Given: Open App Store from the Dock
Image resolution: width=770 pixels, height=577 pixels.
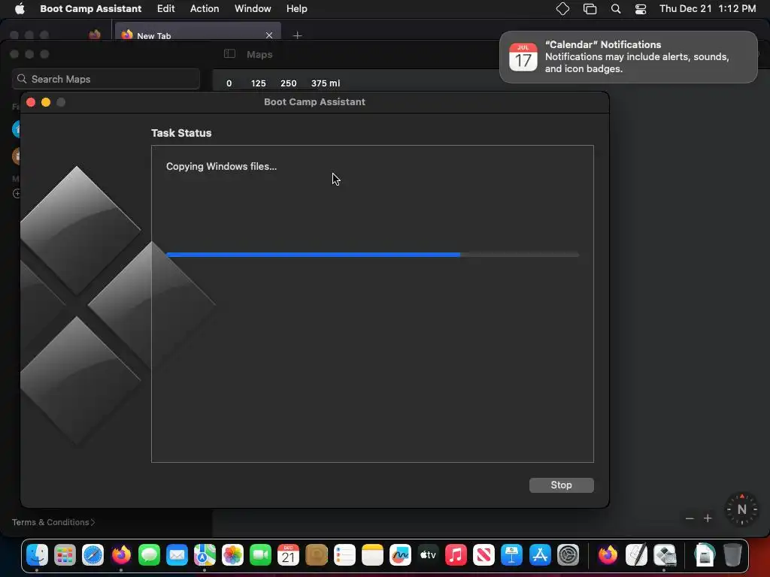Looking at the screenshot, I should pyautogui.click(x=540, y=555).
